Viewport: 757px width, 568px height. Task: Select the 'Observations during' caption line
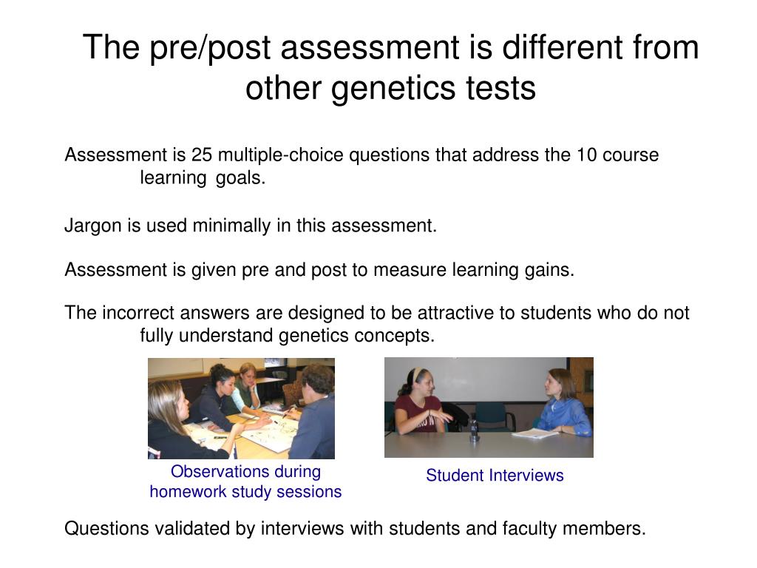[245, 471]
